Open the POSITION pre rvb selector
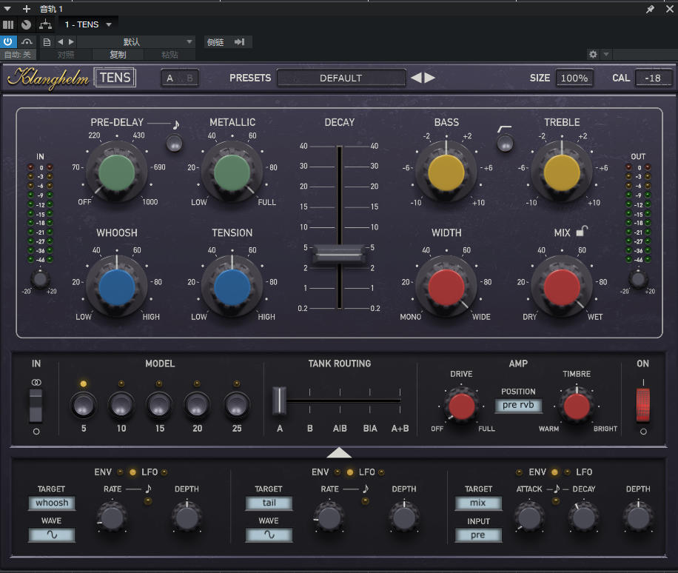Image resolution: width=678 pixels, height=573 pixels. pos(518,405)
